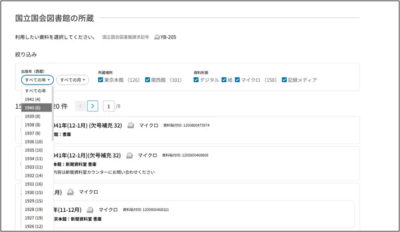Image resolution: width=400 pixels, height=232 pixels.
Task: Click the 国立国会図書館の所蔵 heading
Action: 54,18
